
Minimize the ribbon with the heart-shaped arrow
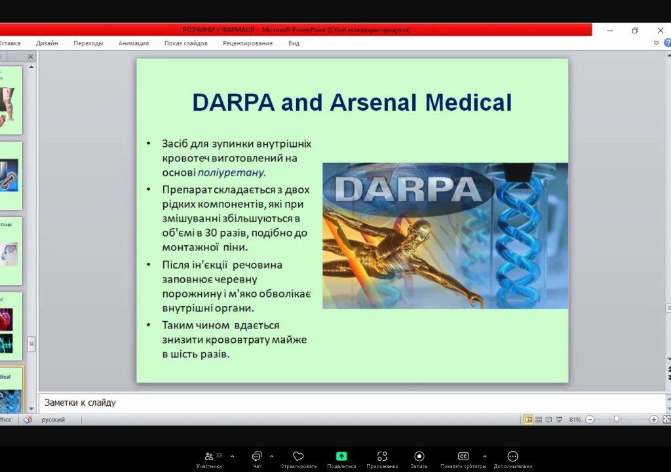657,43
